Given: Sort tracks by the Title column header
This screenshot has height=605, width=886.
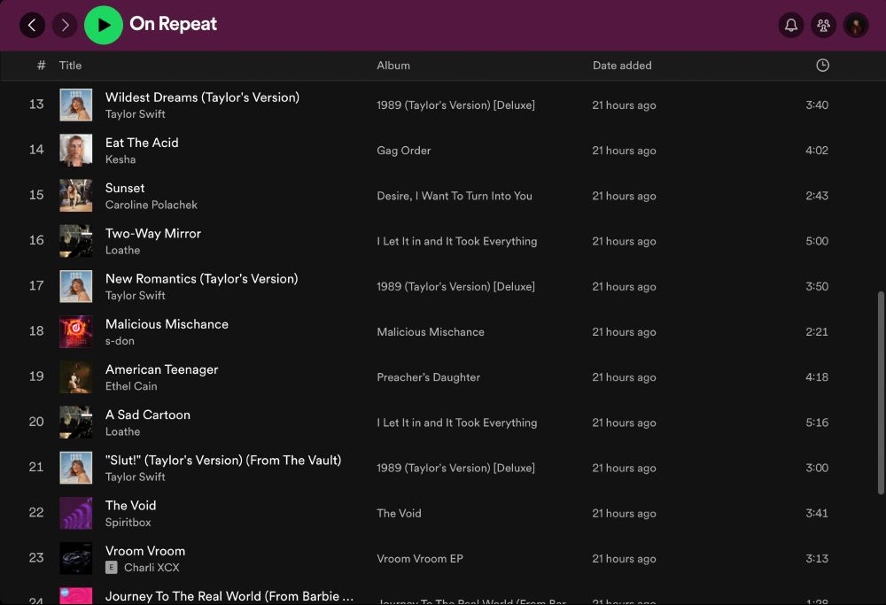Looking at the screenshot, I should point(70,66).
